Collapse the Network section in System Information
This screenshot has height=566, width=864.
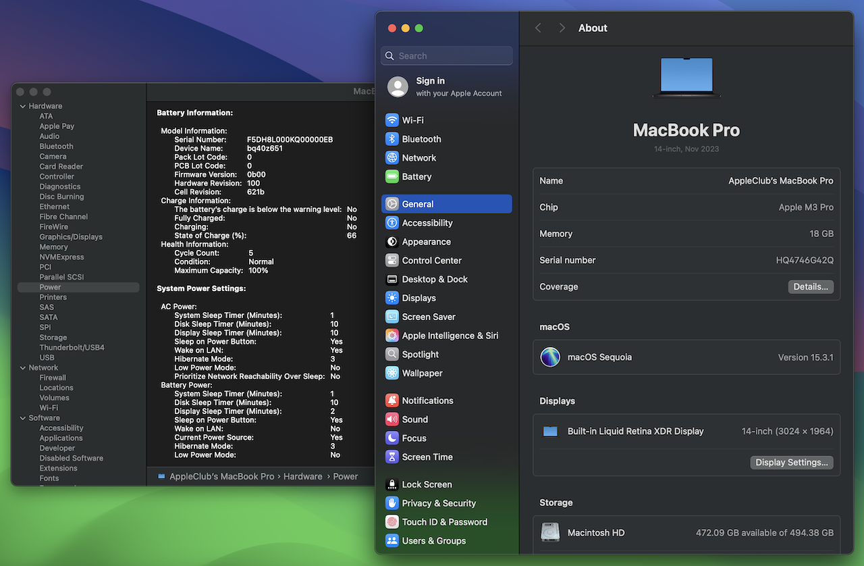[22, 367]
